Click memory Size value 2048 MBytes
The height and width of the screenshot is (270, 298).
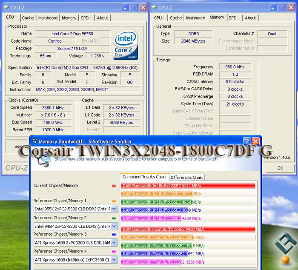(x=193, y=41)
